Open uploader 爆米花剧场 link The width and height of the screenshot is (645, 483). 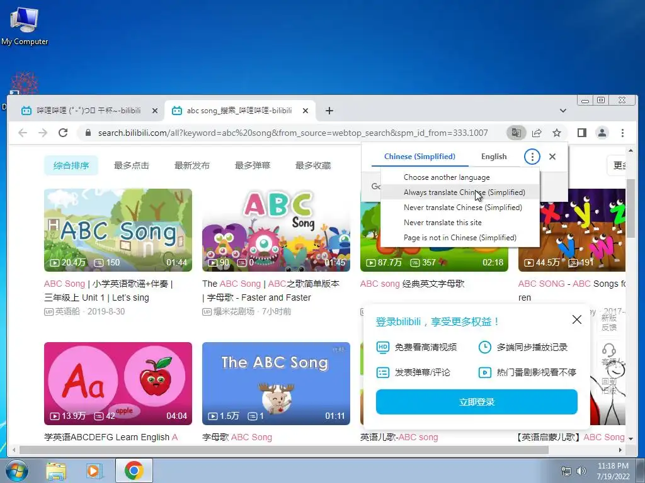point(234,311)
